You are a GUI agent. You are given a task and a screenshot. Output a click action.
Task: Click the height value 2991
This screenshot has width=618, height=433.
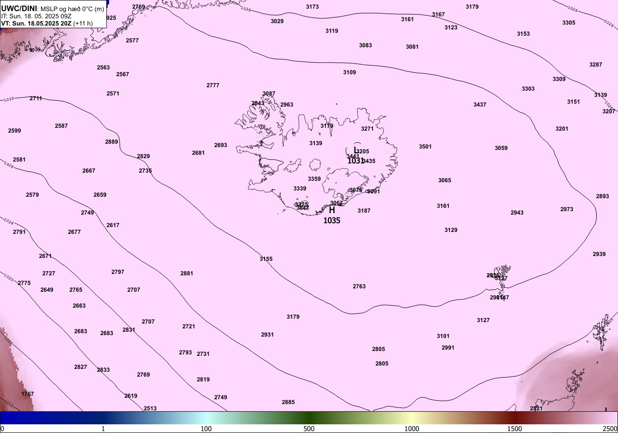point(448,348)
